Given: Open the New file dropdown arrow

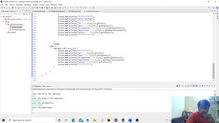Looking at the screenshot, I should (4, 8).
